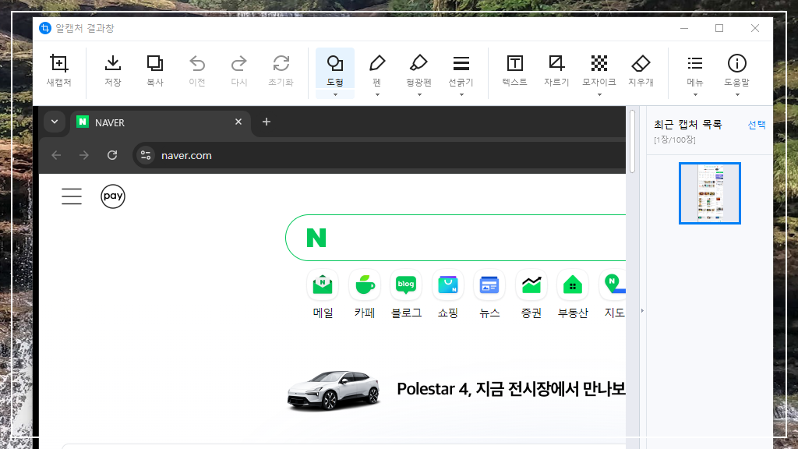Open 카페 cafe shortcut
This screenshot has width=798, height=449.
365,294
